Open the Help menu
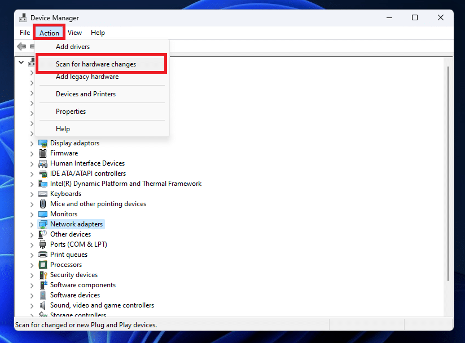The width and height of the screenshot is (465, 343). [x=98, y=32]
